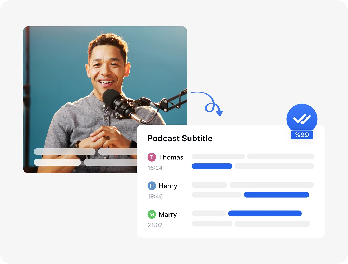Click the blue highlighted segment in Thomas's row

pos(212,166)
